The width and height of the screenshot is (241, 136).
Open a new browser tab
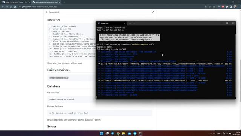(64, 2)
